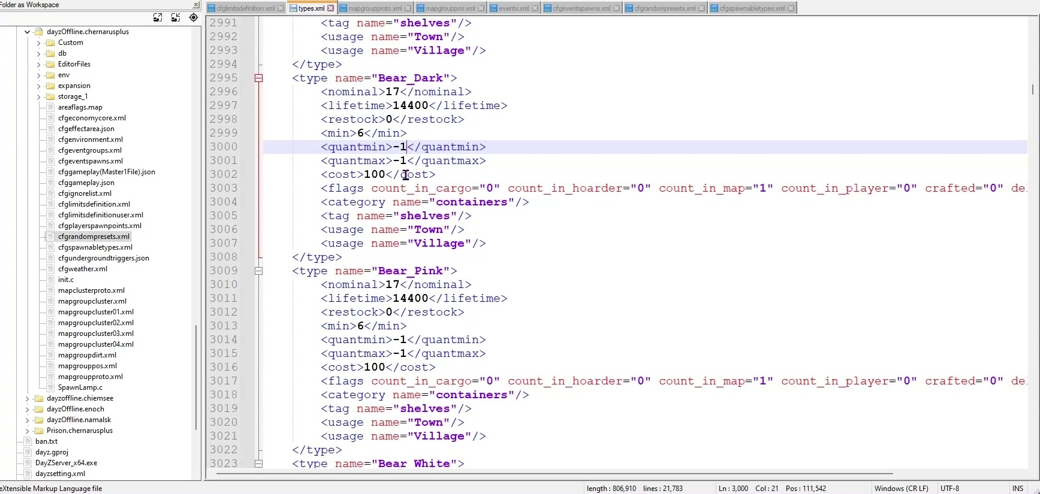The width and height of the screenshot is (1040, 494).
Task: Click the editor horizontal scrollbar
Action: pos(554,474)
